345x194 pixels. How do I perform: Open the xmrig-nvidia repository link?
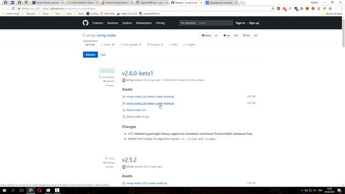click(106, 36)
